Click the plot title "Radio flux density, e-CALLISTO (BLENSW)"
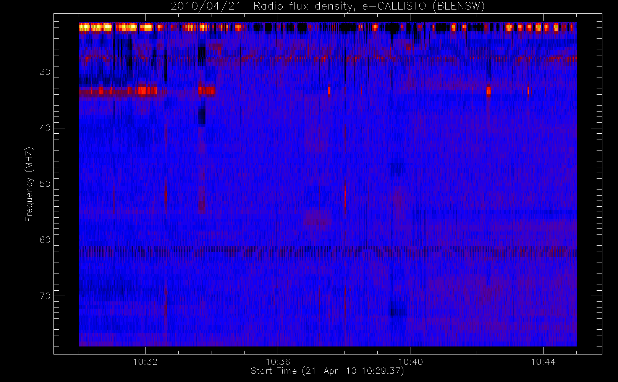Screen dimensions: 618x382 [x=369, y=6]
